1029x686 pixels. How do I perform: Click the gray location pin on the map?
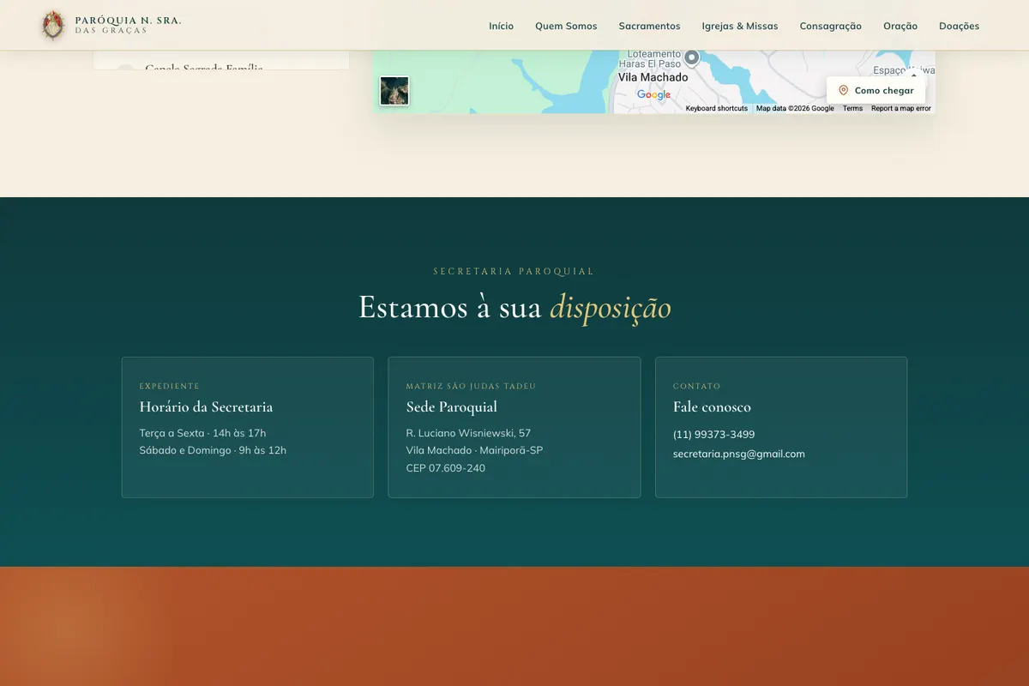(692, 58)
